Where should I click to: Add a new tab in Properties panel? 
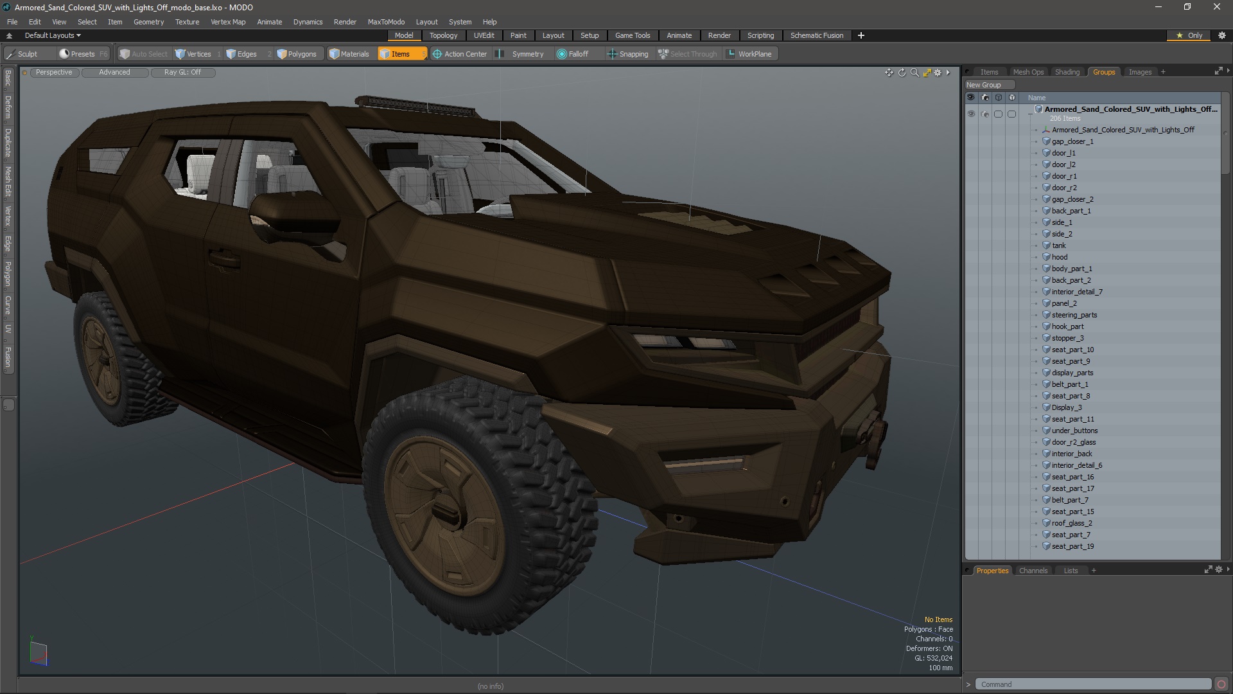pos(1093,571)
